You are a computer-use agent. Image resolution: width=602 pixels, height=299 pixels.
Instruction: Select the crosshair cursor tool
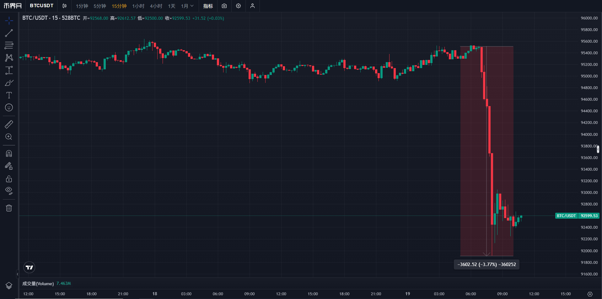[x=9, y=21]
